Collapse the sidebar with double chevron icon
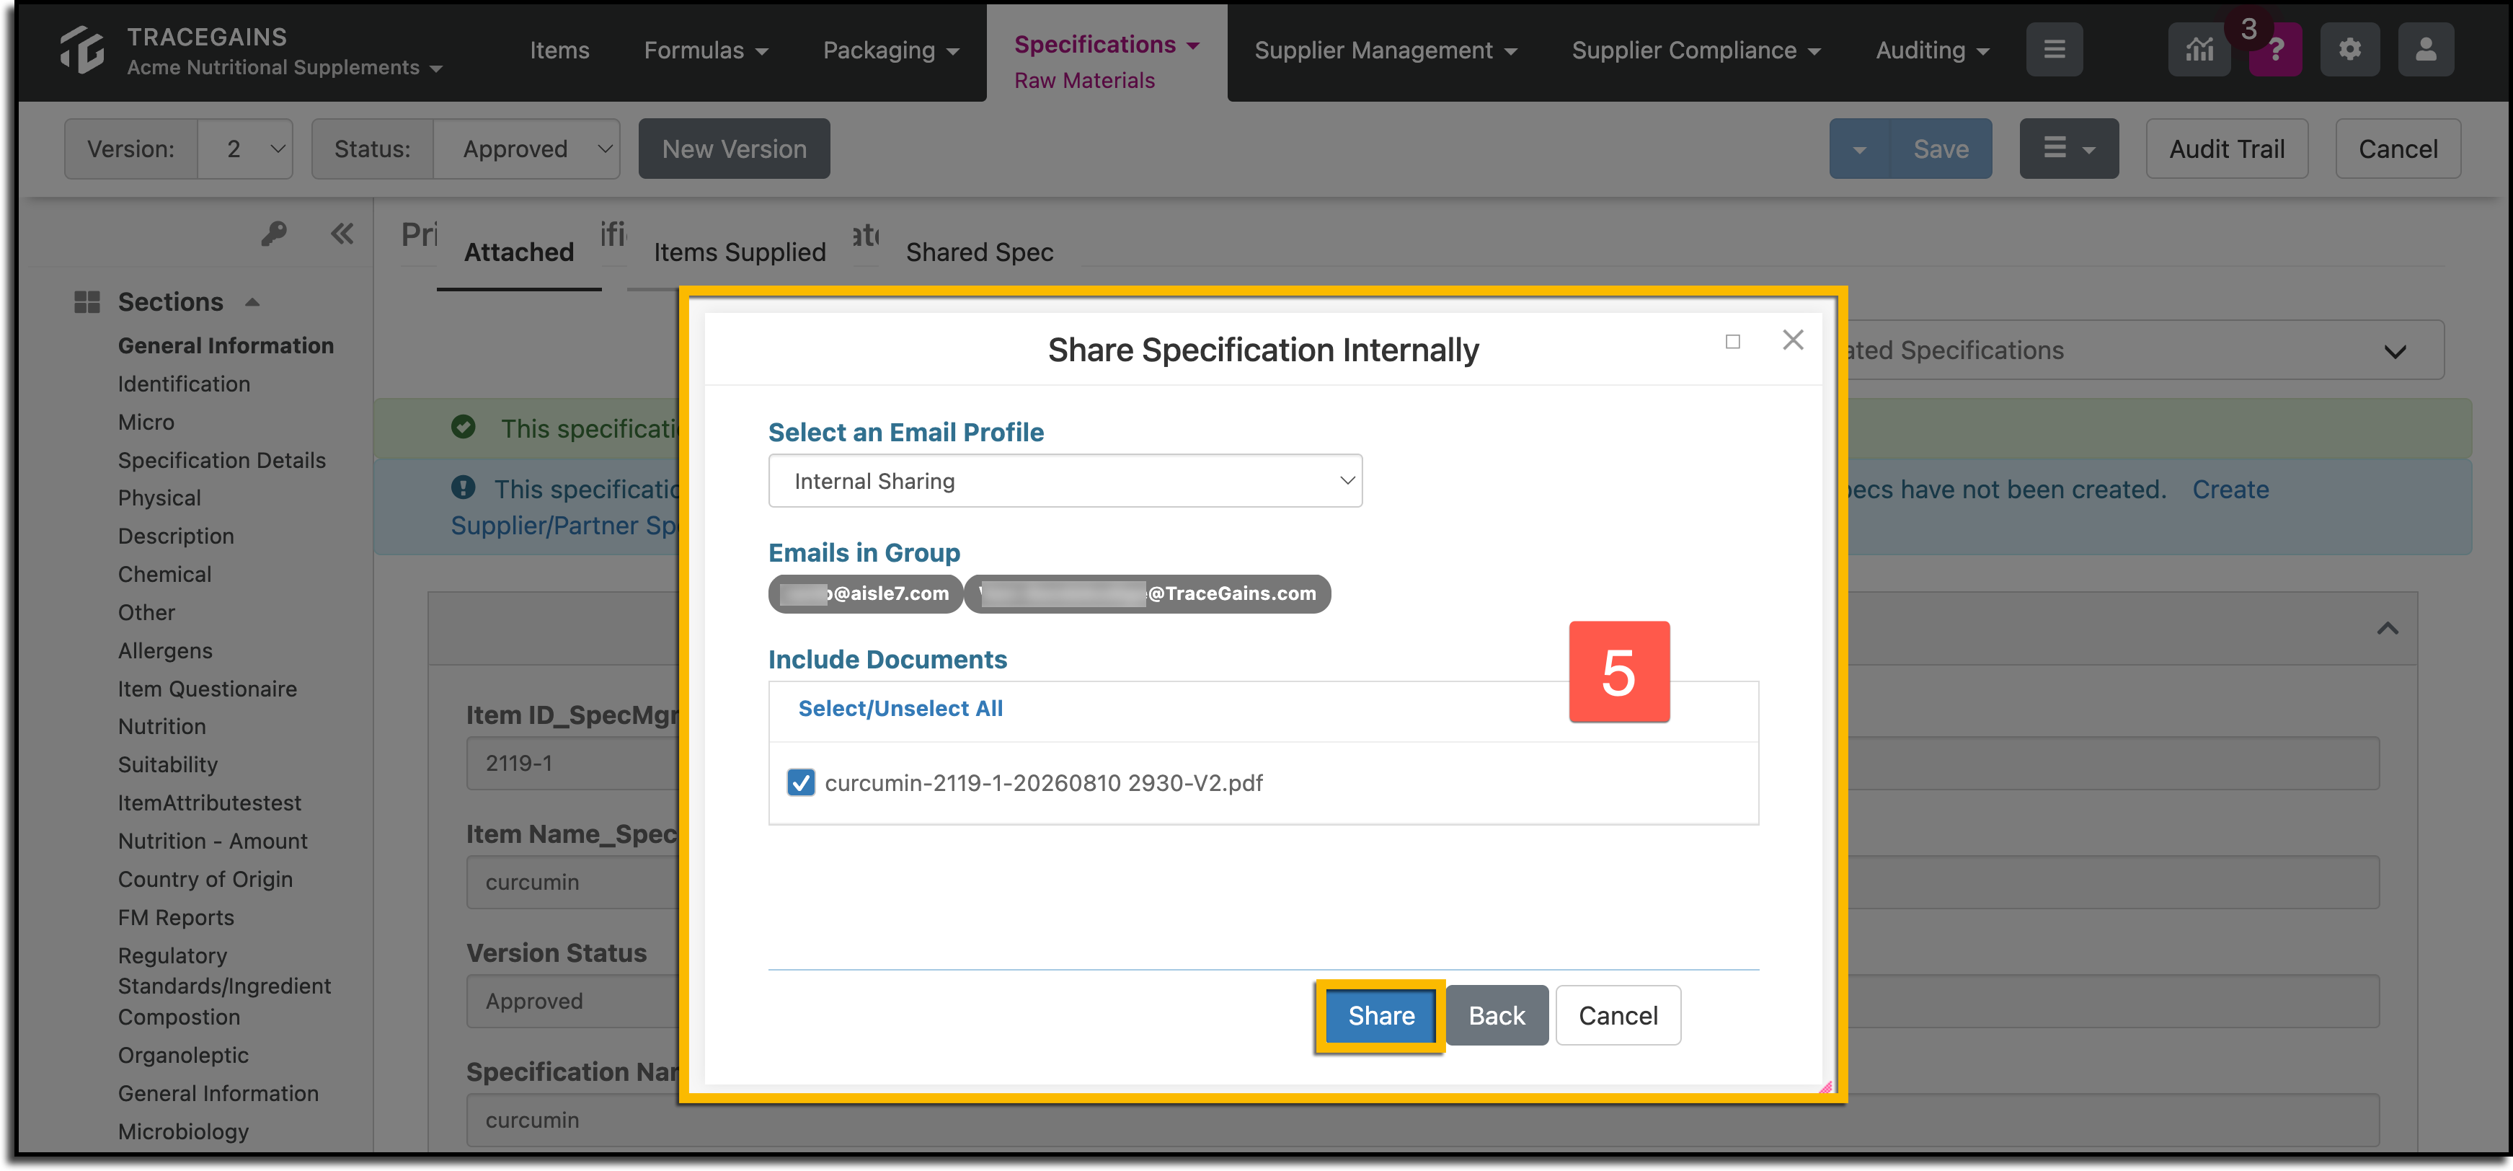The width and height of the screenshot is (2513, 1171). pyautogui.click(x=342, y=233)
